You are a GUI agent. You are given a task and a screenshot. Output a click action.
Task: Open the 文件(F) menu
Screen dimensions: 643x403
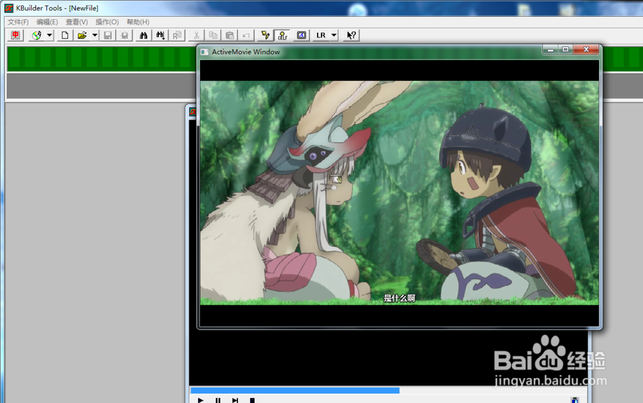pos(18,22)
